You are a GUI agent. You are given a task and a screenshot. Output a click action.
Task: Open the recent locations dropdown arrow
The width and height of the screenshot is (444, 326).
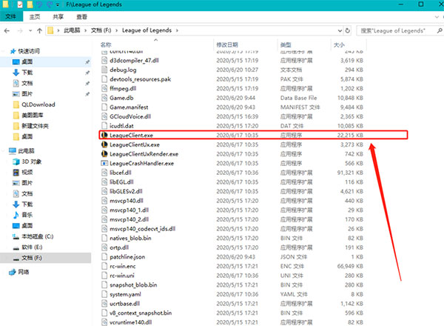pos(30,30)
